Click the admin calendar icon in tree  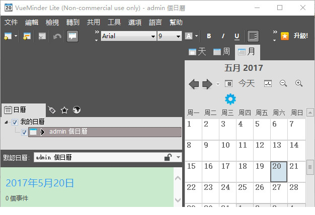tap(33, 132)
